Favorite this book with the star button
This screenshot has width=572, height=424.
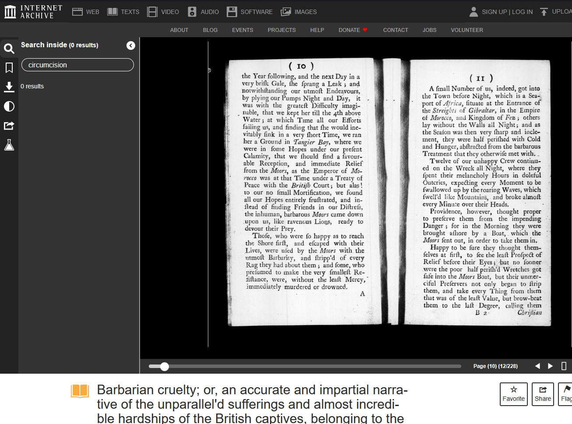pos(513,394)
